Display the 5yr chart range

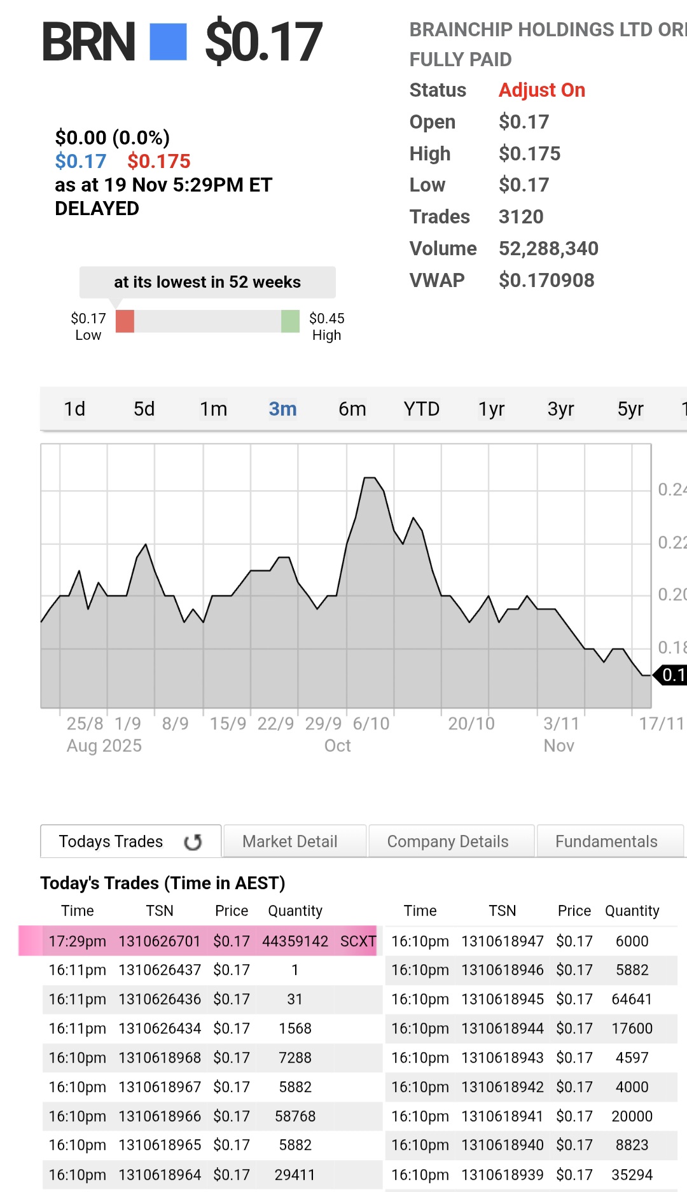[630, 409]
